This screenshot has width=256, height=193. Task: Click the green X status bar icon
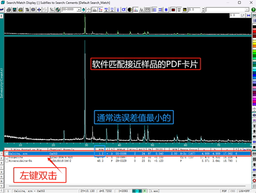pos(145,191)
